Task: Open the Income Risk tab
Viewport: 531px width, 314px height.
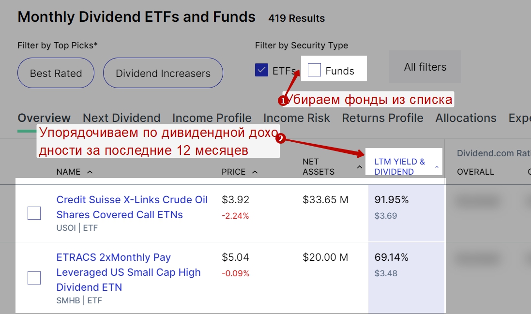Action: 297,118
